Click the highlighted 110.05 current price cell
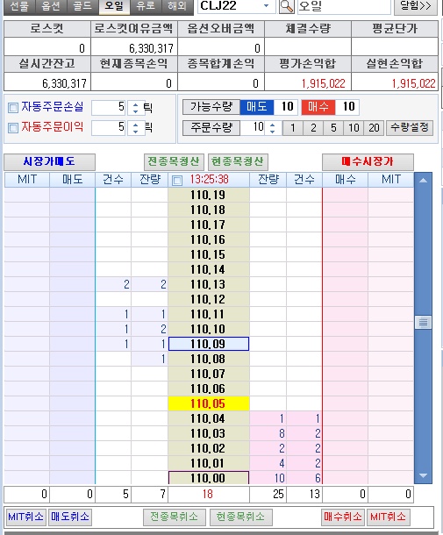 pos(209,403)
